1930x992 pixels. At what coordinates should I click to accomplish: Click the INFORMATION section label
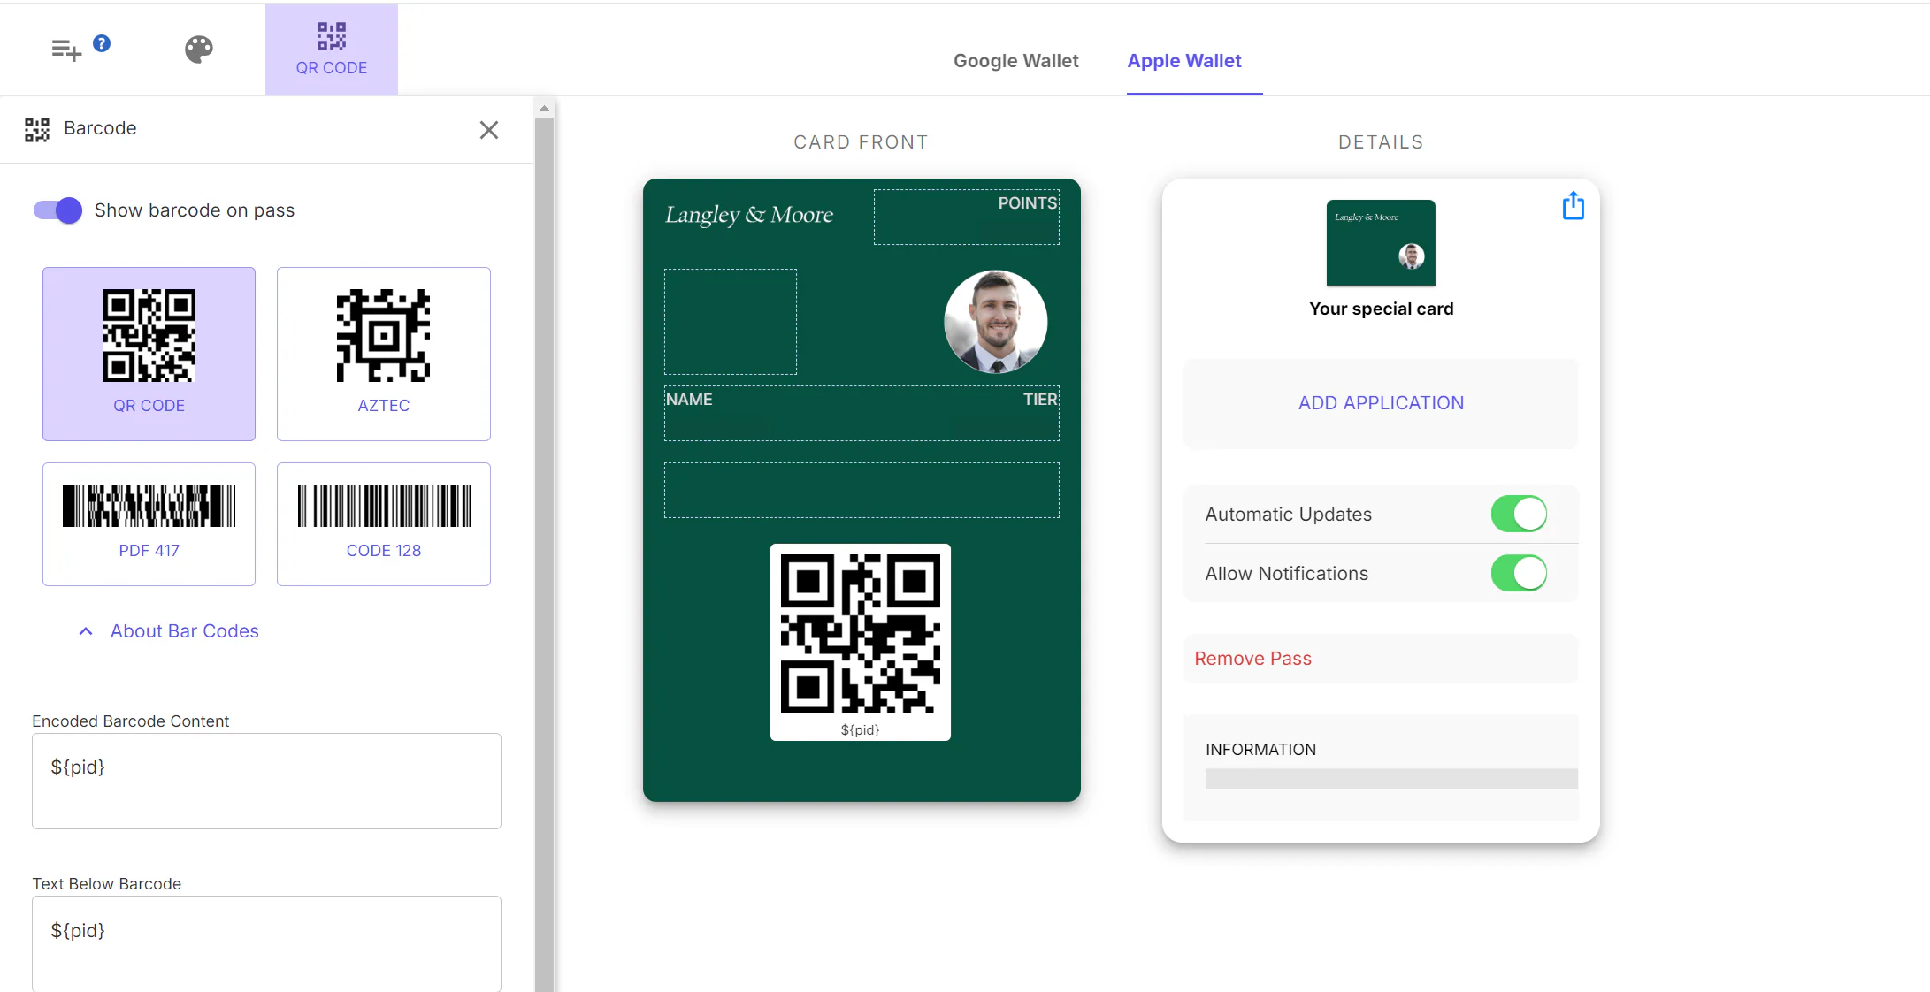pos(1260,750)
